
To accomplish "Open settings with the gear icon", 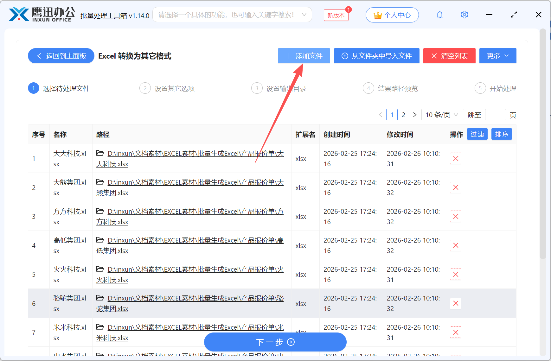I will tap(464, 15).
